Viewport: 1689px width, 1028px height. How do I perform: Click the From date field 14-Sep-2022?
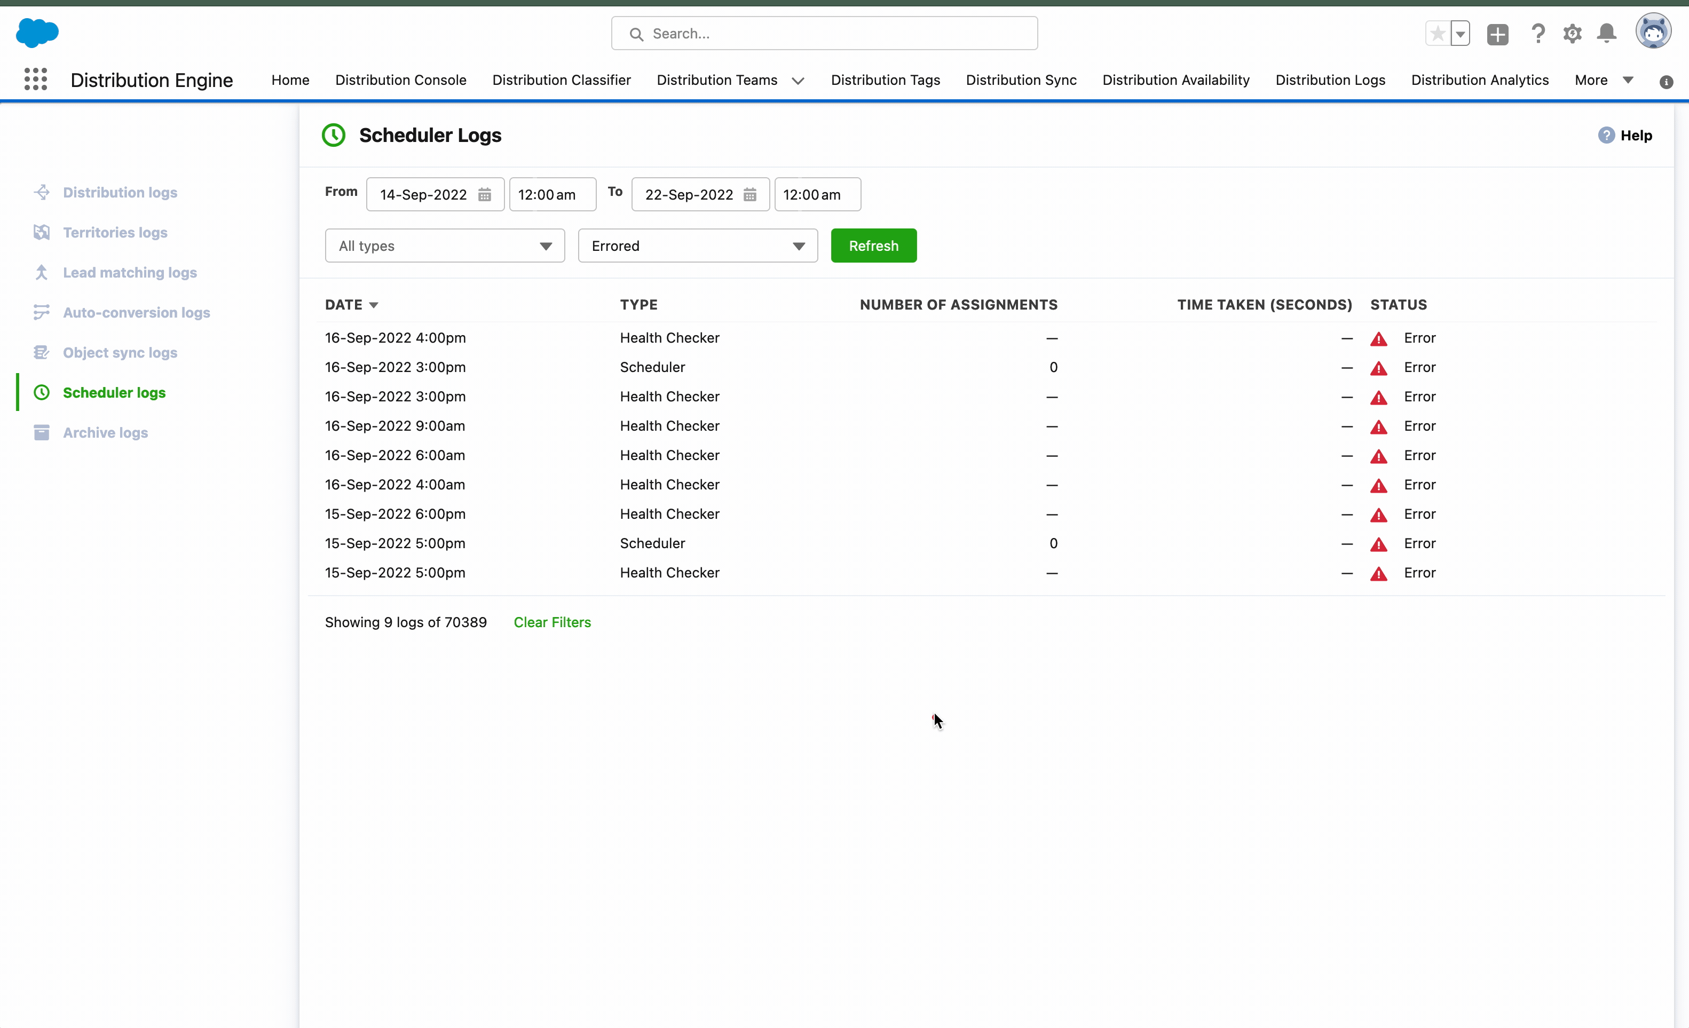pyautogui.click(x=435, y=195)
